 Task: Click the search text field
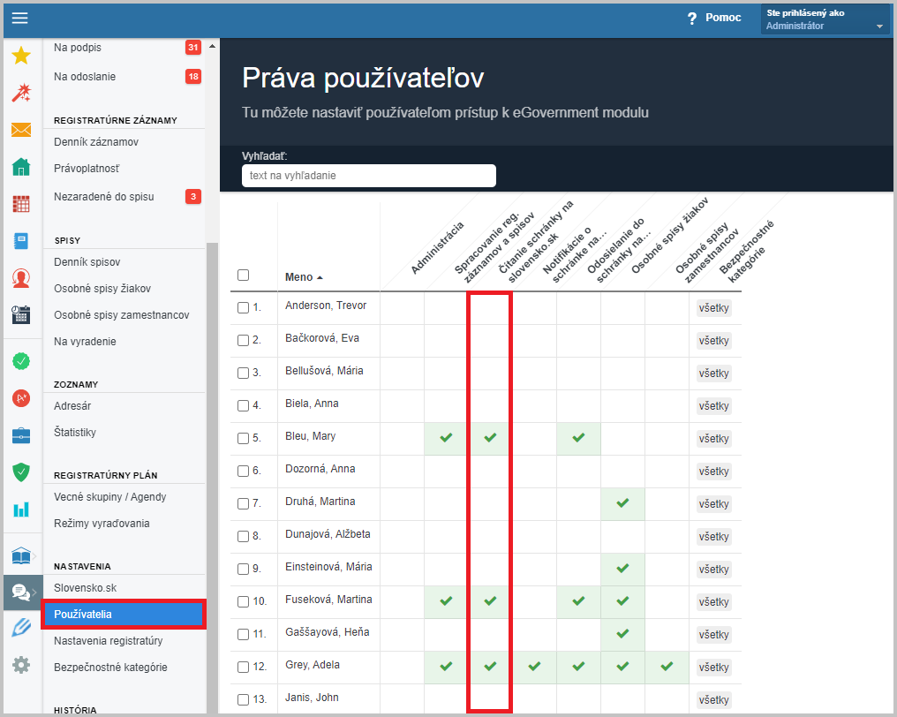click(x=369, y=176)
